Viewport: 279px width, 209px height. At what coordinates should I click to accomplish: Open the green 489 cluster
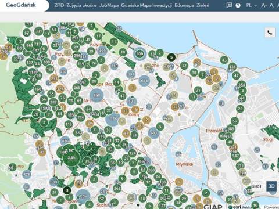pyautogui.click(x=231, y=129)
